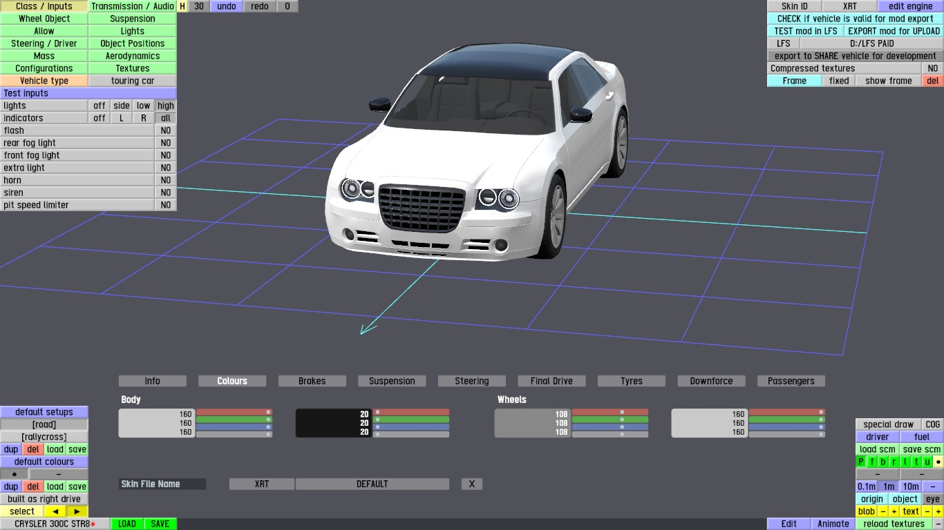Screen dimensions: 944x530
Task: Click the green SAVE button beside LOAD
Action: (160, 524)
